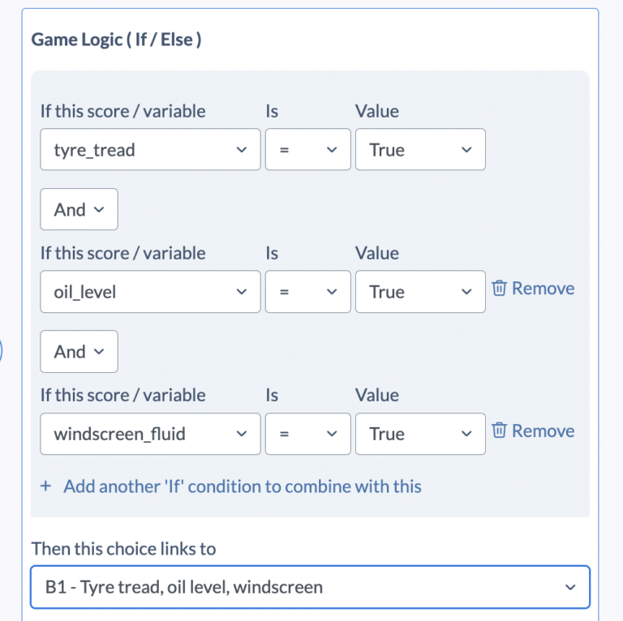Viewport: 623px width, 621px height.
Task: Remove the windscreen_fluid condition
Action: [x=533, y=430]
